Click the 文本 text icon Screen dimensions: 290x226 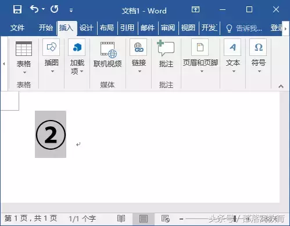point(232,47)
